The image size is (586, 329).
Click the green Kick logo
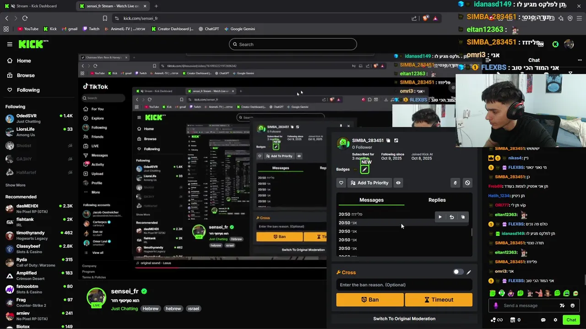(33, 44)
